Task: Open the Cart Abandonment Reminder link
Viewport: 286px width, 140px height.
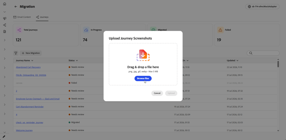Action: tap(30, 106)
